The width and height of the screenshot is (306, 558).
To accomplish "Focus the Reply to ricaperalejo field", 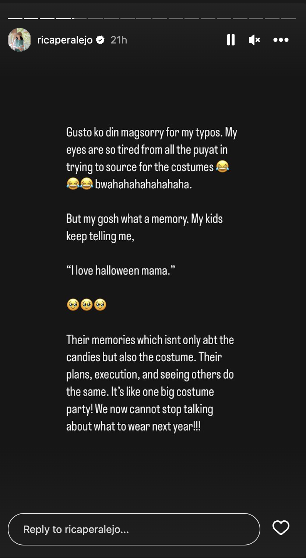I will 134,529.
